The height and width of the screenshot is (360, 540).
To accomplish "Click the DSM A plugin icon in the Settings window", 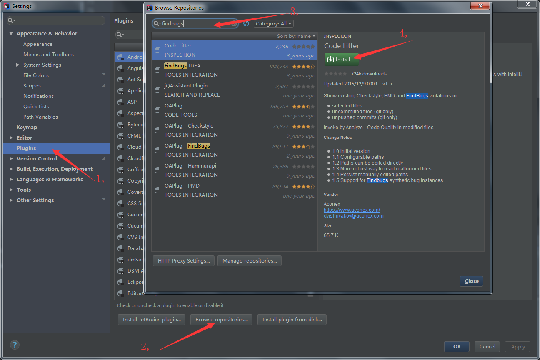I will (x=121, y=271).
